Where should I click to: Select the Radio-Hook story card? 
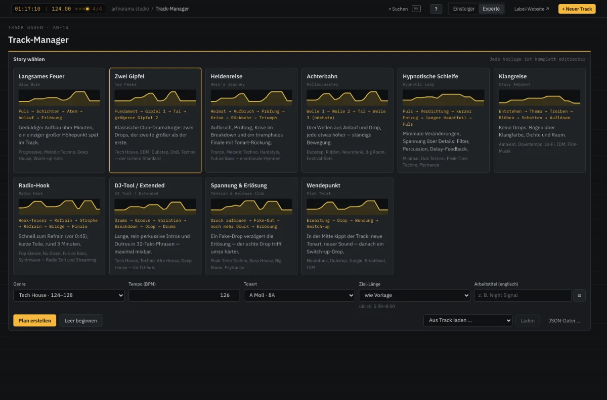[x=59, y=226]
